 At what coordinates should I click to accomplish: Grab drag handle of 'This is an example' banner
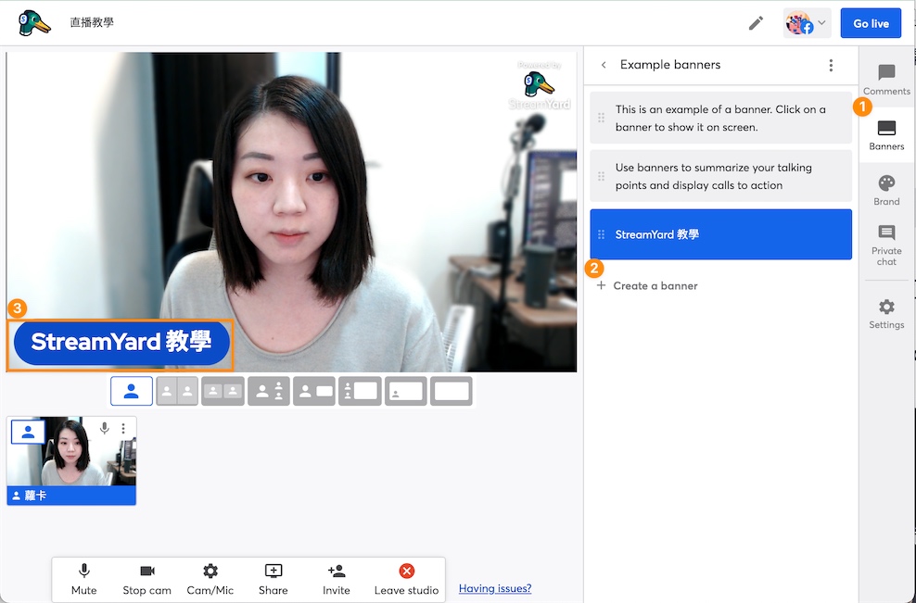click(x=601, y=118)
